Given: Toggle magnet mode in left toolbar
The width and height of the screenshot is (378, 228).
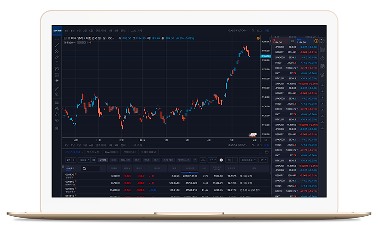Looking at the screenshot, I should (x=57, y=102).
